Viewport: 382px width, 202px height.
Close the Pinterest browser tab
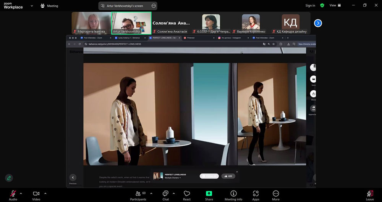tap(214, 38)
